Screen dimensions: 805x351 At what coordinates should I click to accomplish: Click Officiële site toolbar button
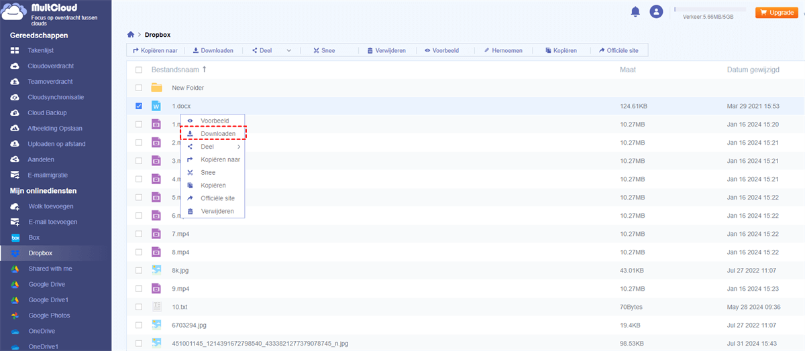(x=619, y=50)
